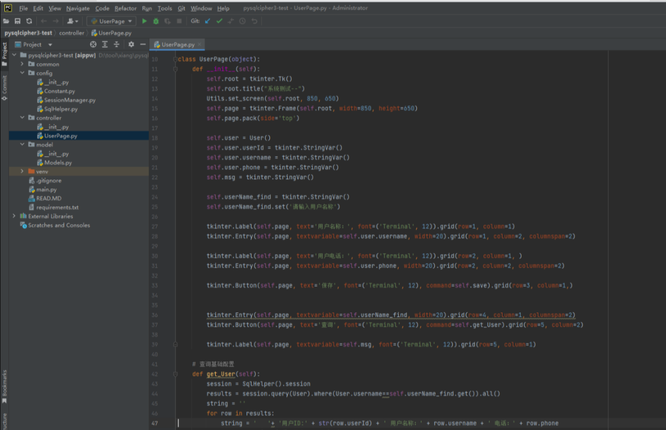Open the Tools menu

pos(165,8)
